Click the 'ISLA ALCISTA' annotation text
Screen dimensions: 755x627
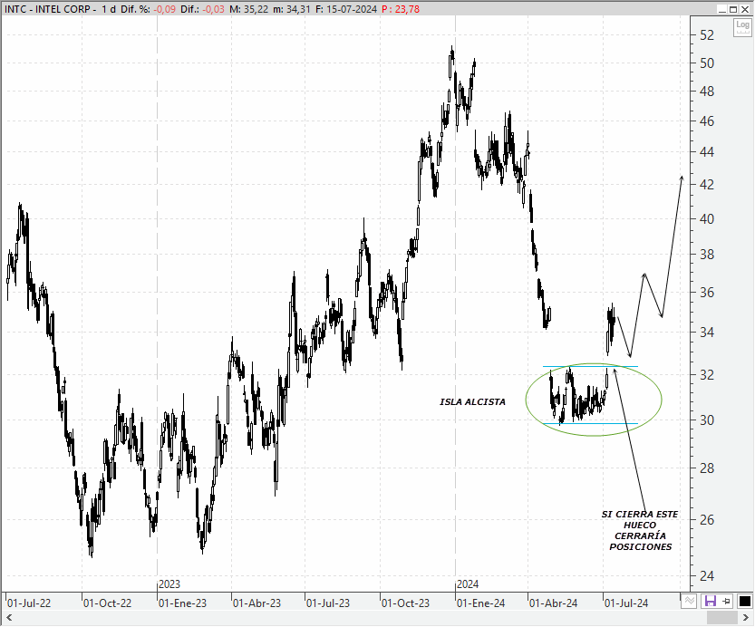click(x=472, y=401)
